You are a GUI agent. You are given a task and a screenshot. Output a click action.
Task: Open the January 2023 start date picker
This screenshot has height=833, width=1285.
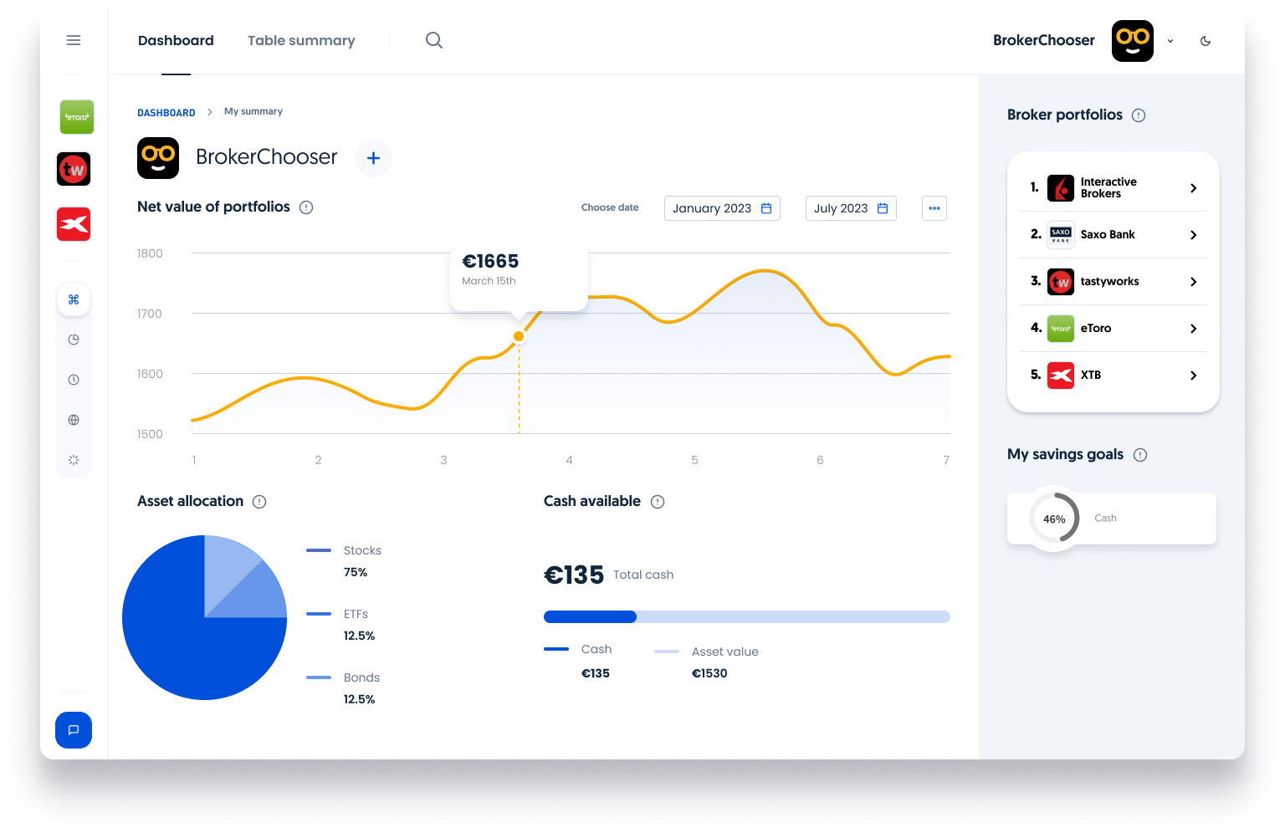(x=722, y=208)
